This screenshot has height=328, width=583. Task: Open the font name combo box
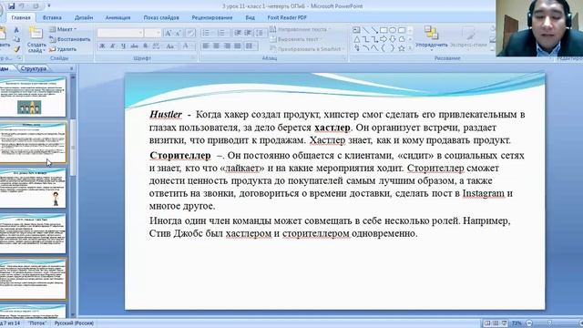click(x=119, y=33)
